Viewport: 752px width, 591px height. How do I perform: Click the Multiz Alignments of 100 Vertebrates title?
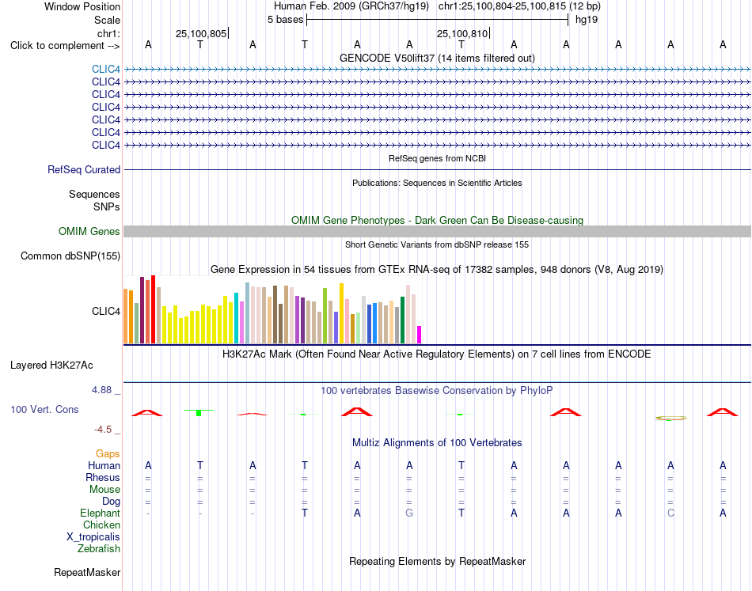click(437, 443)
